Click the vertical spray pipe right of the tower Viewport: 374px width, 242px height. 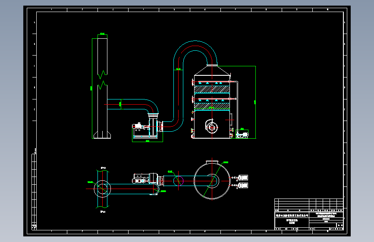coord(237,107)
